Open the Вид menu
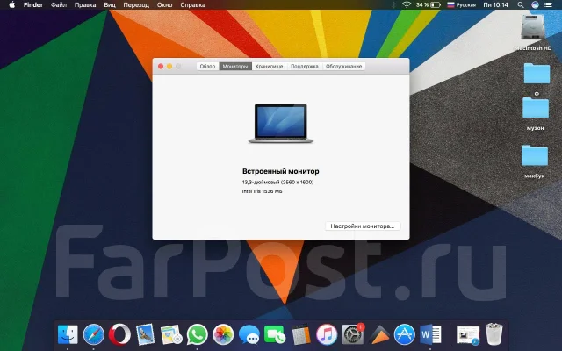This screenshot has width=562, height=351. point(110,5)
